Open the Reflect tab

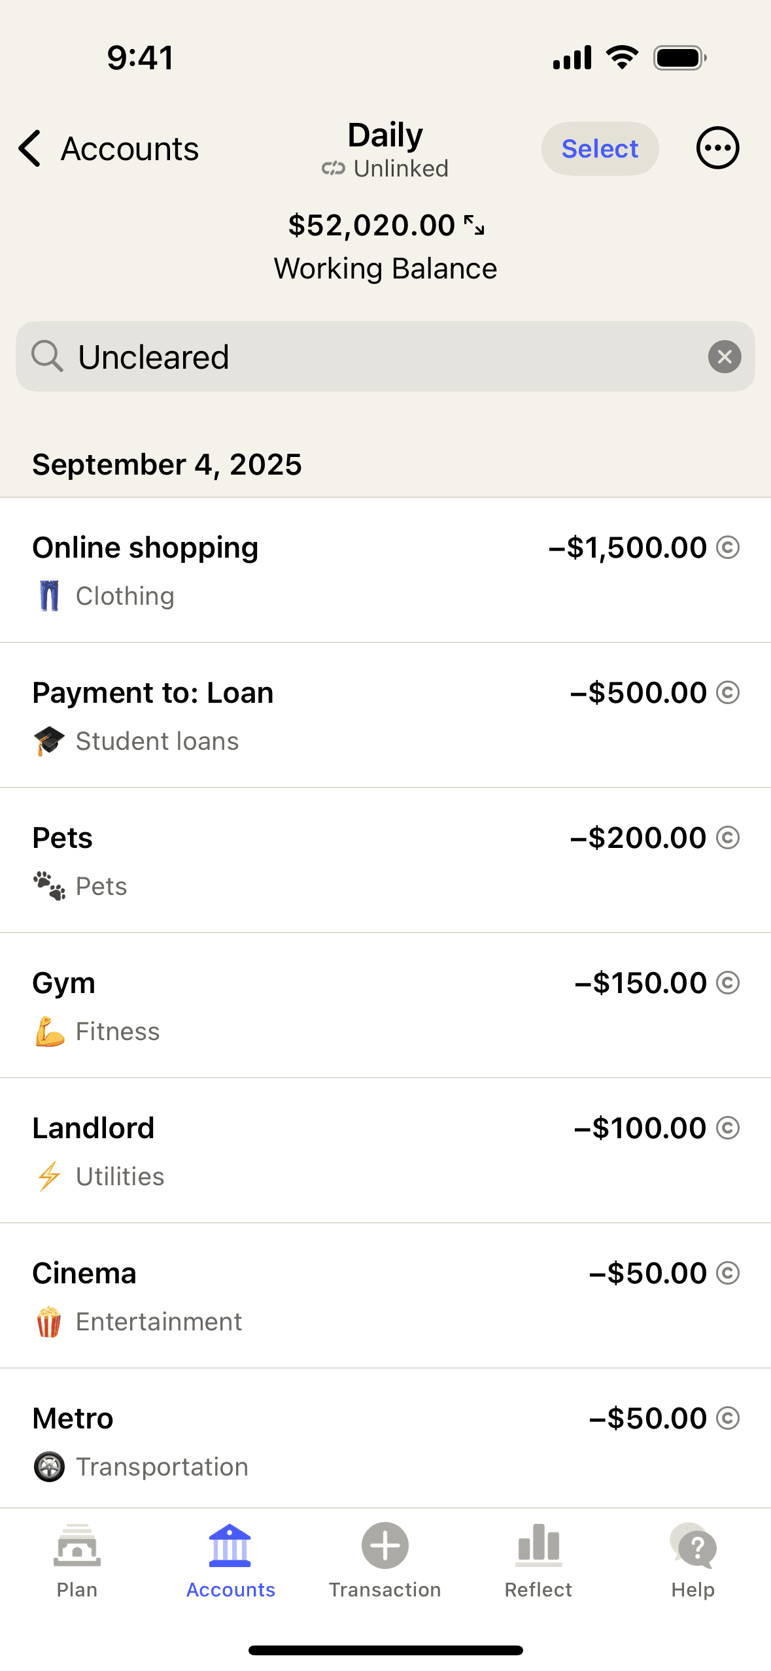538,1560
